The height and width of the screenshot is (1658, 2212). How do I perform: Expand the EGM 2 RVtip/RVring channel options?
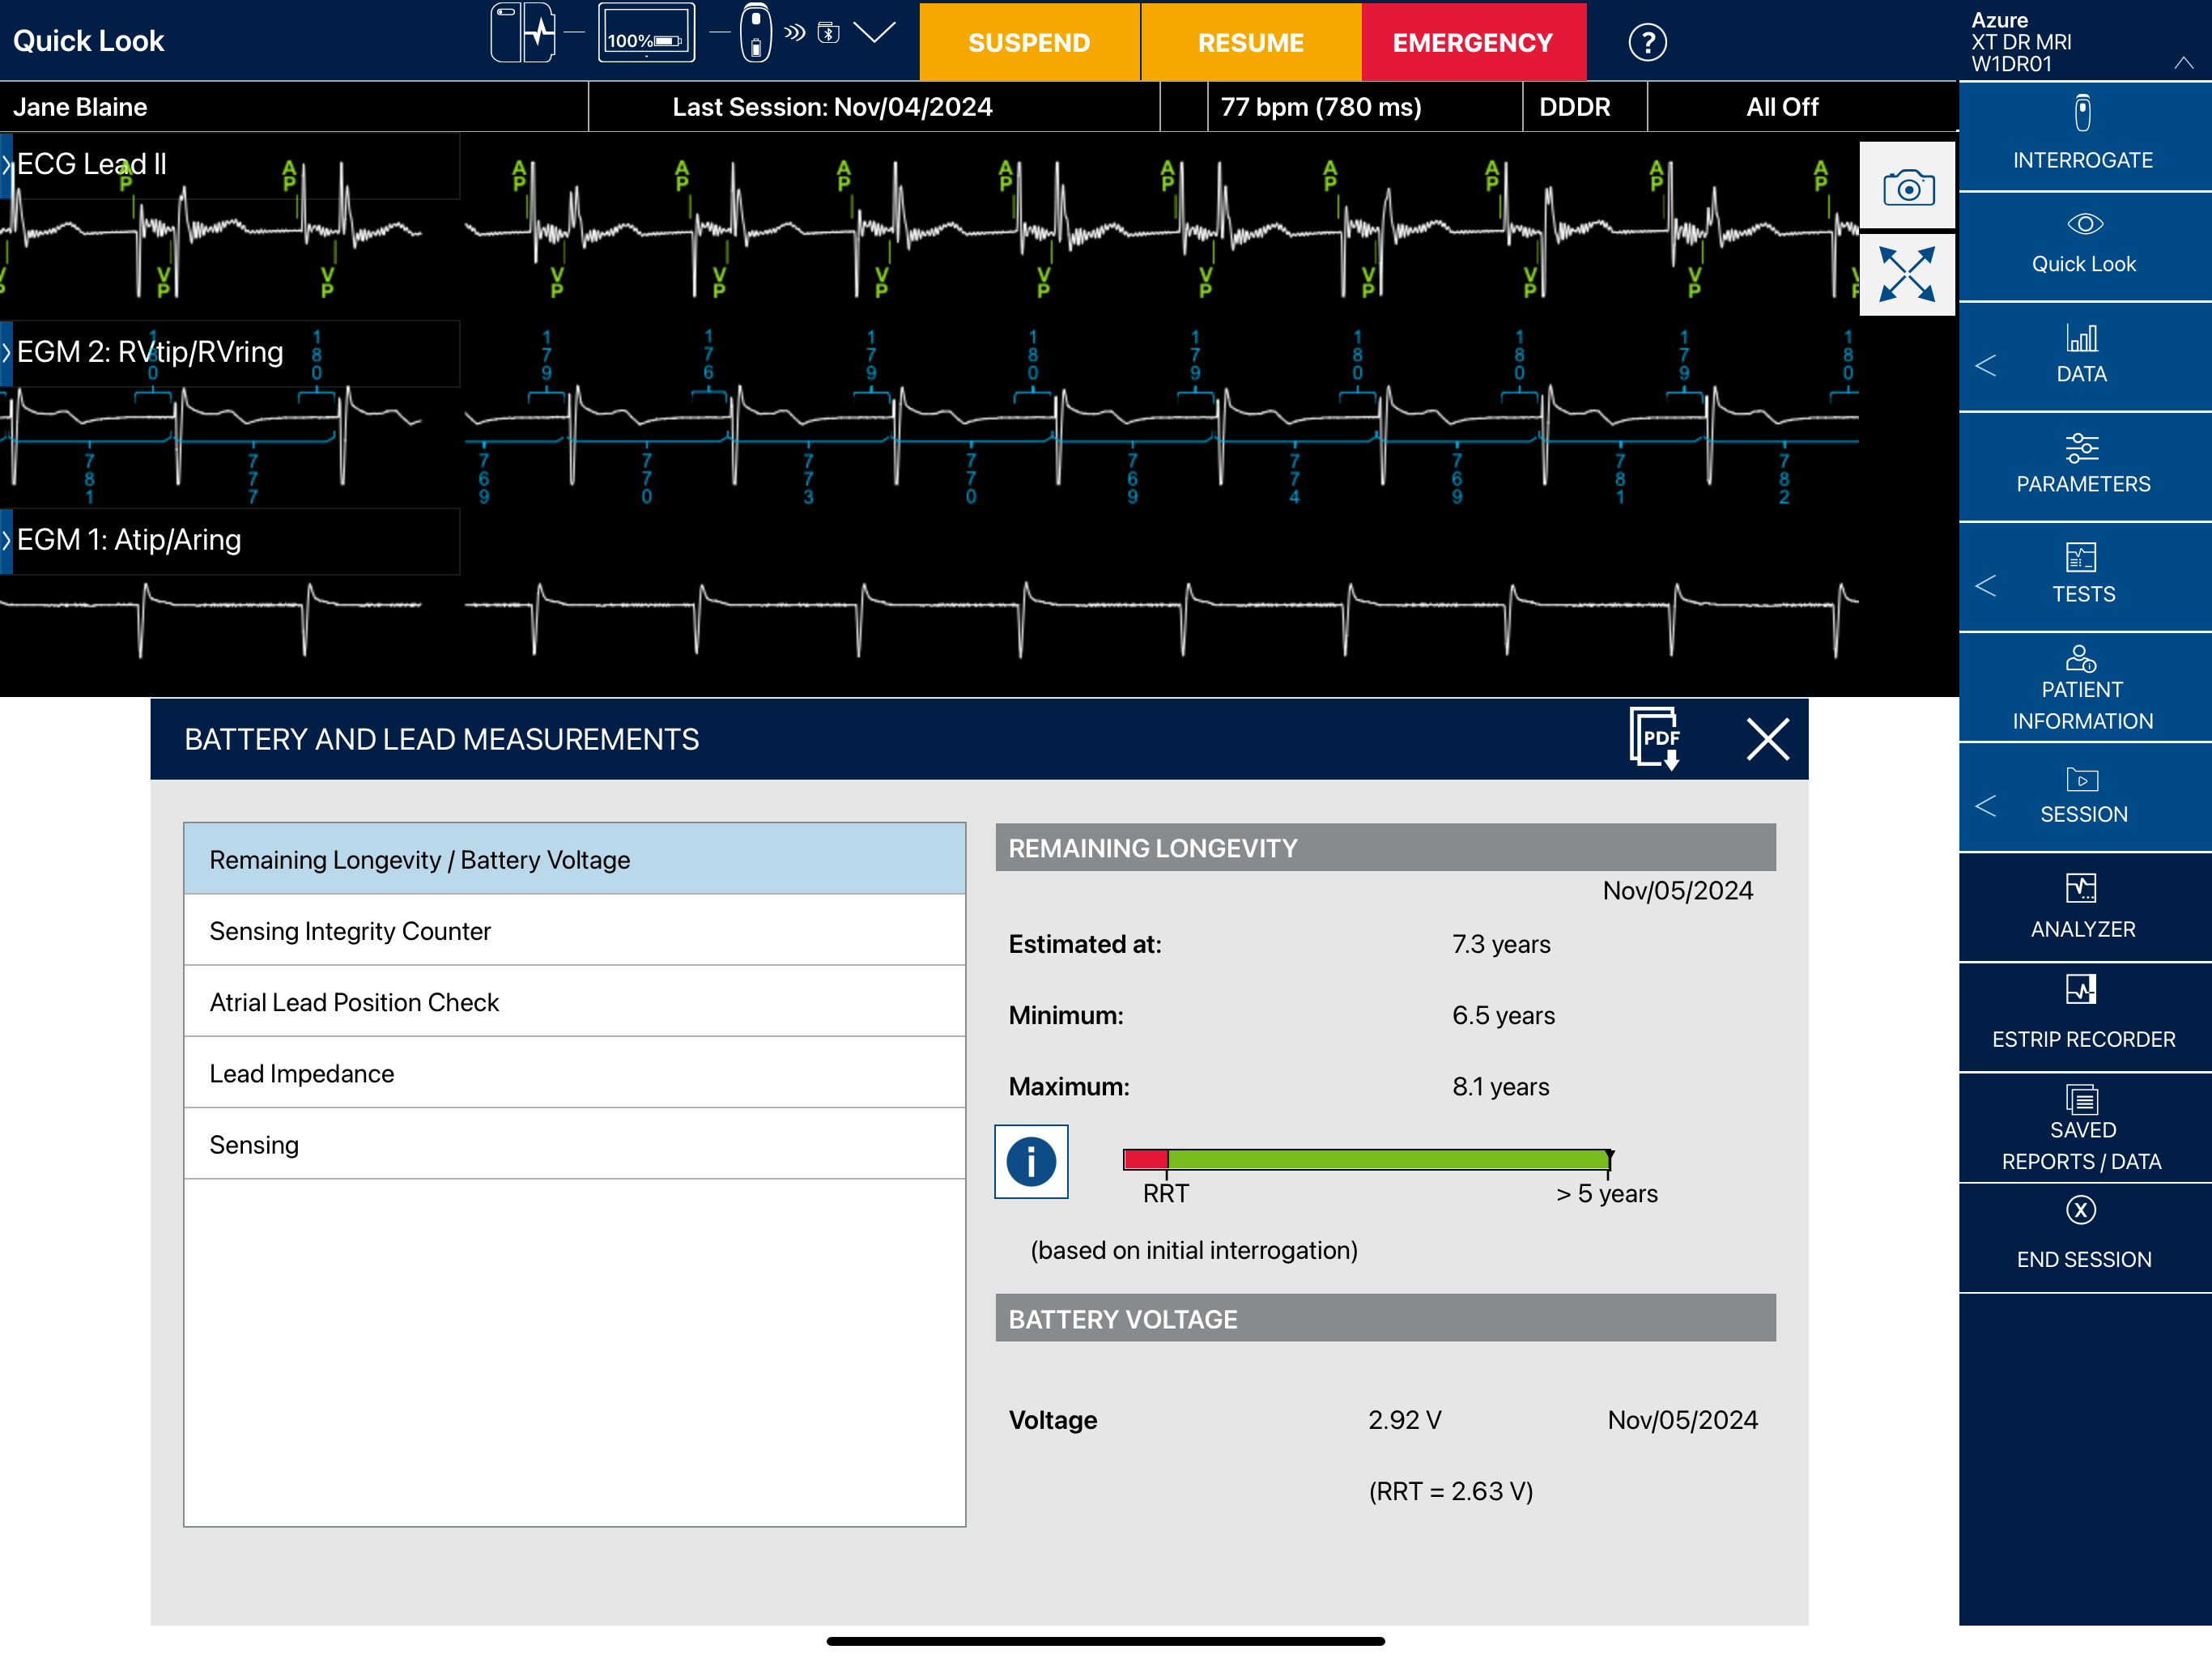click(8, 352)
